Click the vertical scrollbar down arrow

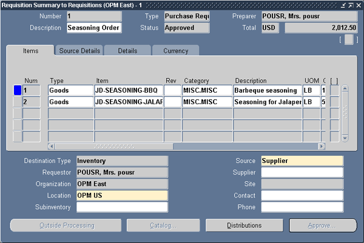[x=345, y=138]
